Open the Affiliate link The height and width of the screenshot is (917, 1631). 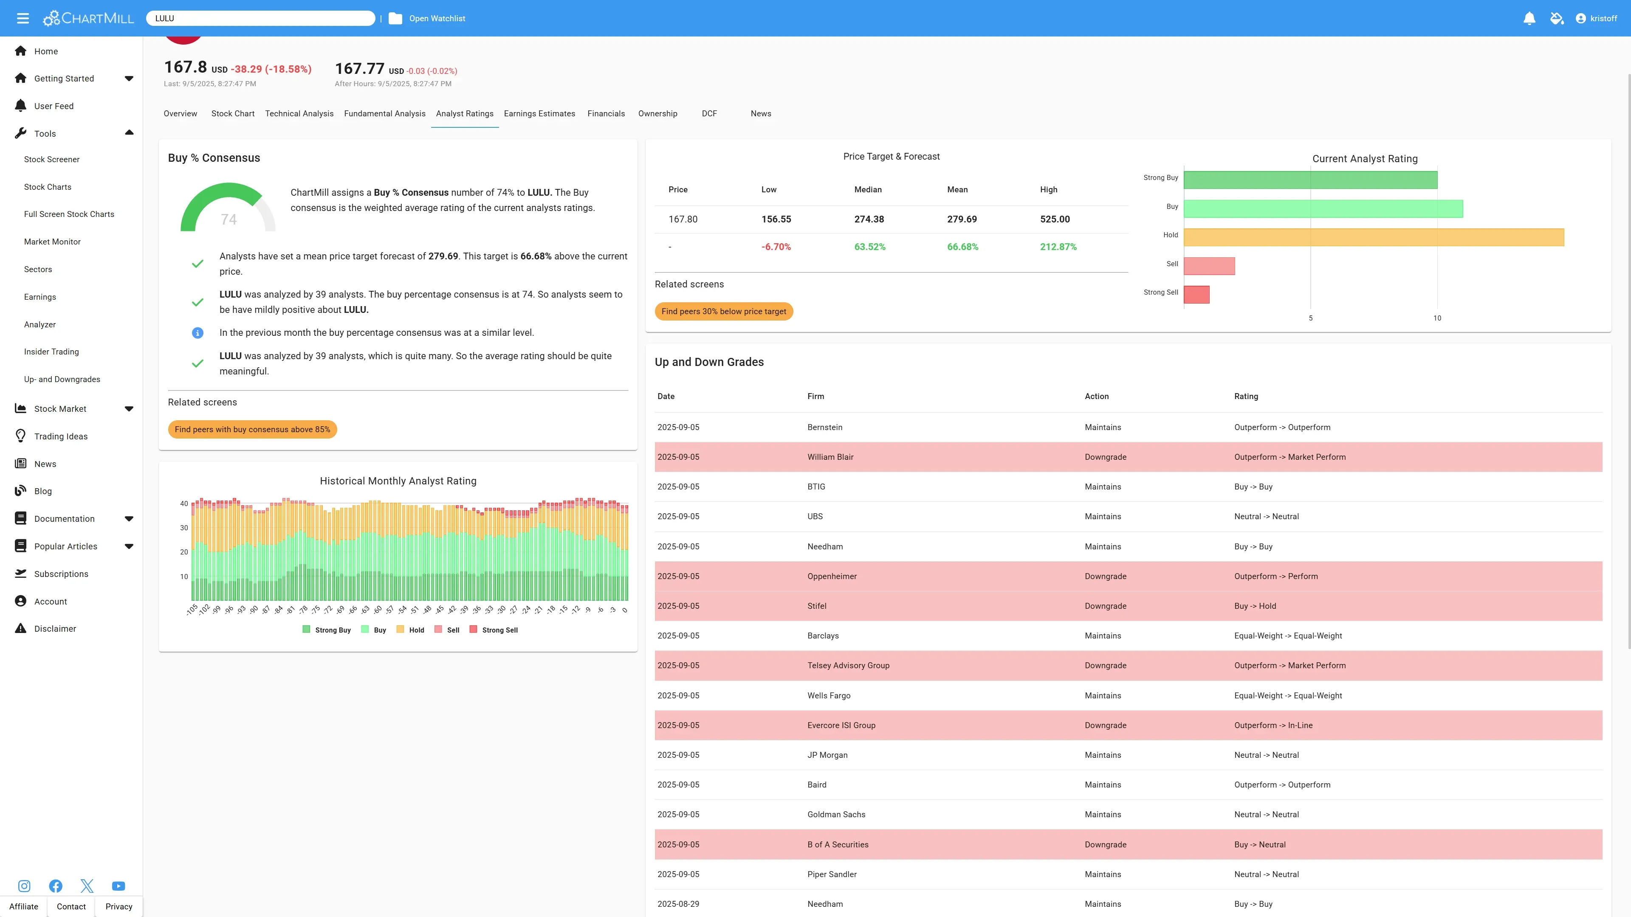click(x=23, y=906)
